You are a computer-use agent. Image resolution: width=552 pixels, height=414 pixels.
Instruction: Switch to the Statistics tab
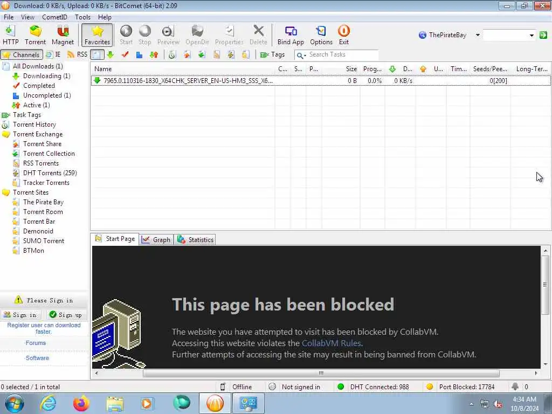pyautogui.click(x=196, y=240)
